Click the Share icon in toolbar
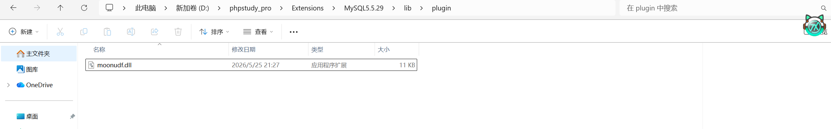 pos(155,32)
